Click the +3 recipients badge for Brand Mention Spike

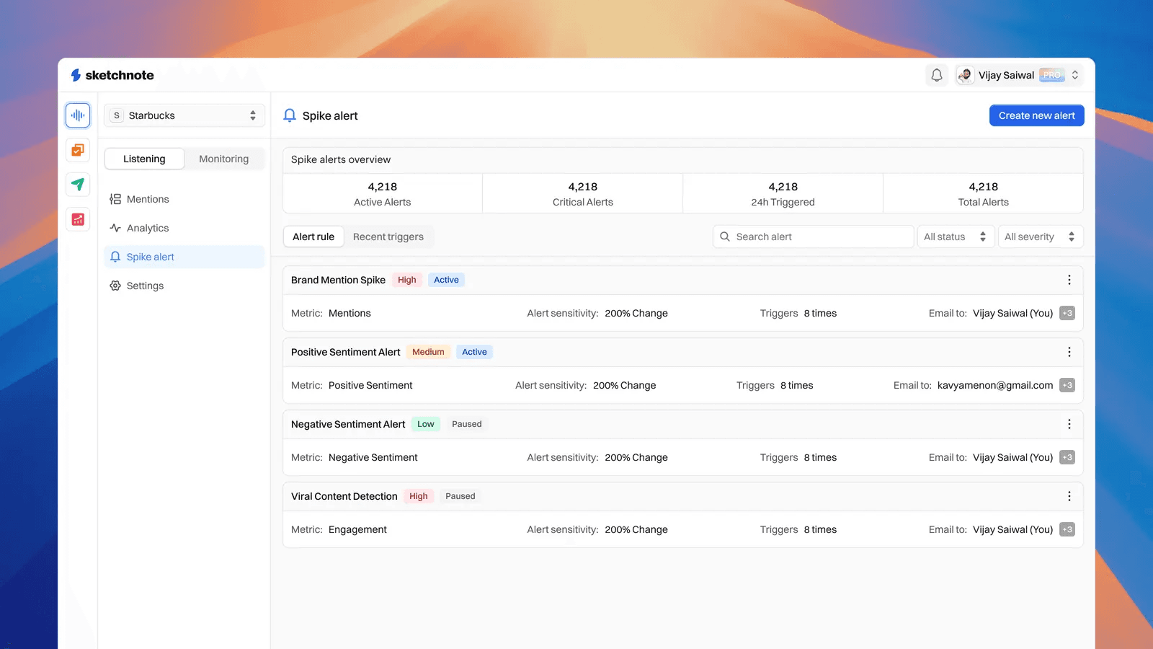click(x=1067, y=313)
